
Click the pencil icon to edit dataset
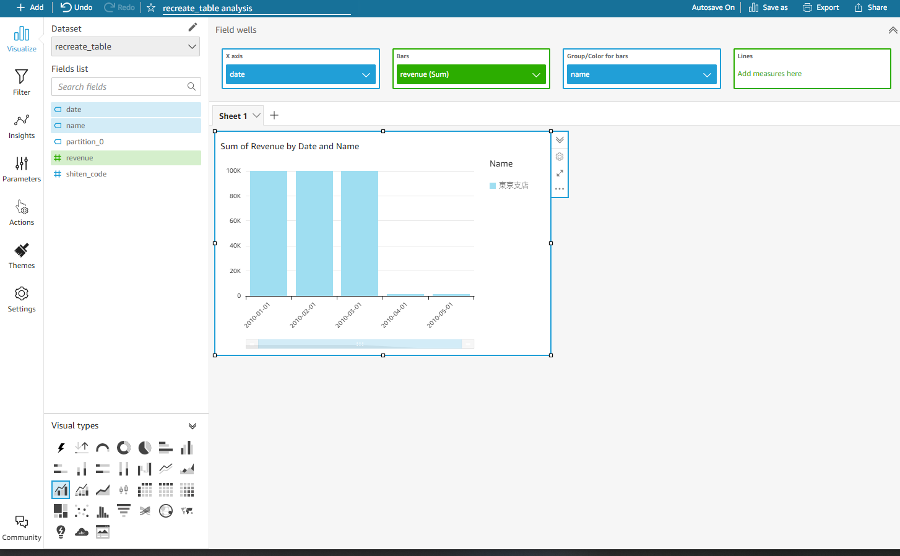tap(193, 27)
